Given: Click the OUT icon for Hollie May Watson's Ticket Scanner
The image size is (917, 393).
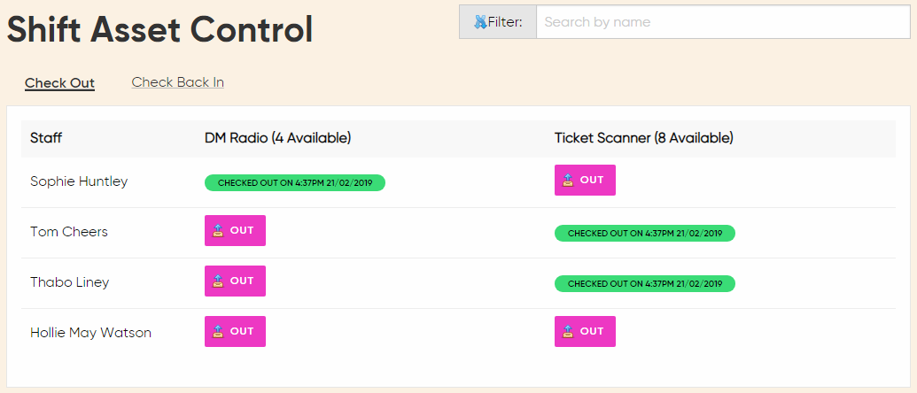Looking at the screenshot, I should [x=567, y=332].
